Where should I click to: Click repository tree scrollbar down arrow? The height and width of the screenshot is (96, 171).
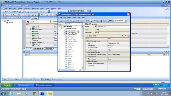click(x=82, y=68)
